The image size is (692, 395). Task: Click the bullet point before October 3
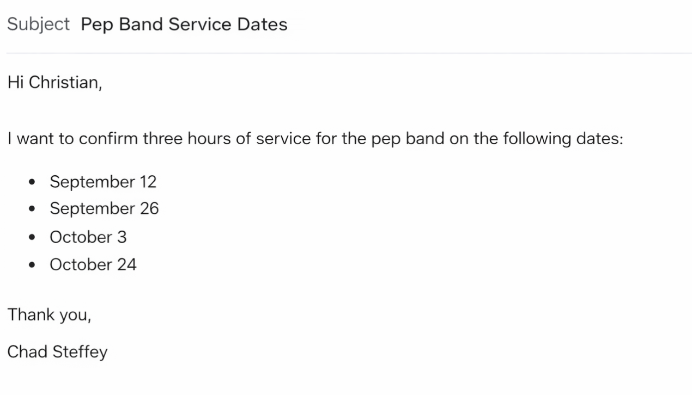tap(32, 237)
